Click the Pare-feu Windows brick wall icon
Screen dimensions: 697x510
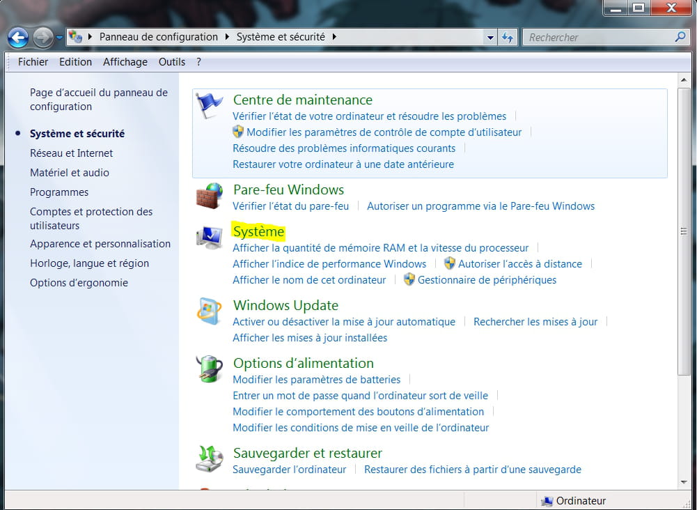(x=210, y=196)
